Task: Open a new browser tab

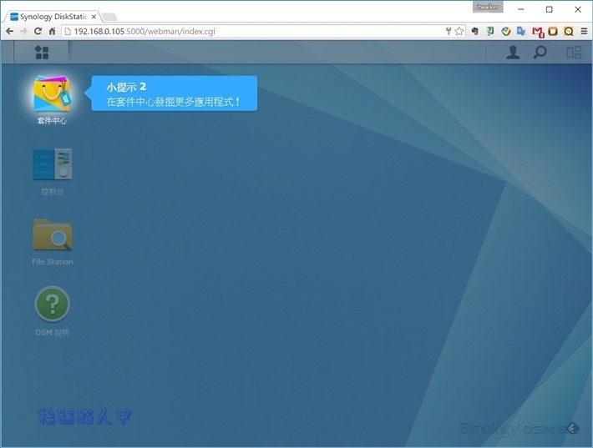Action: 109,17
